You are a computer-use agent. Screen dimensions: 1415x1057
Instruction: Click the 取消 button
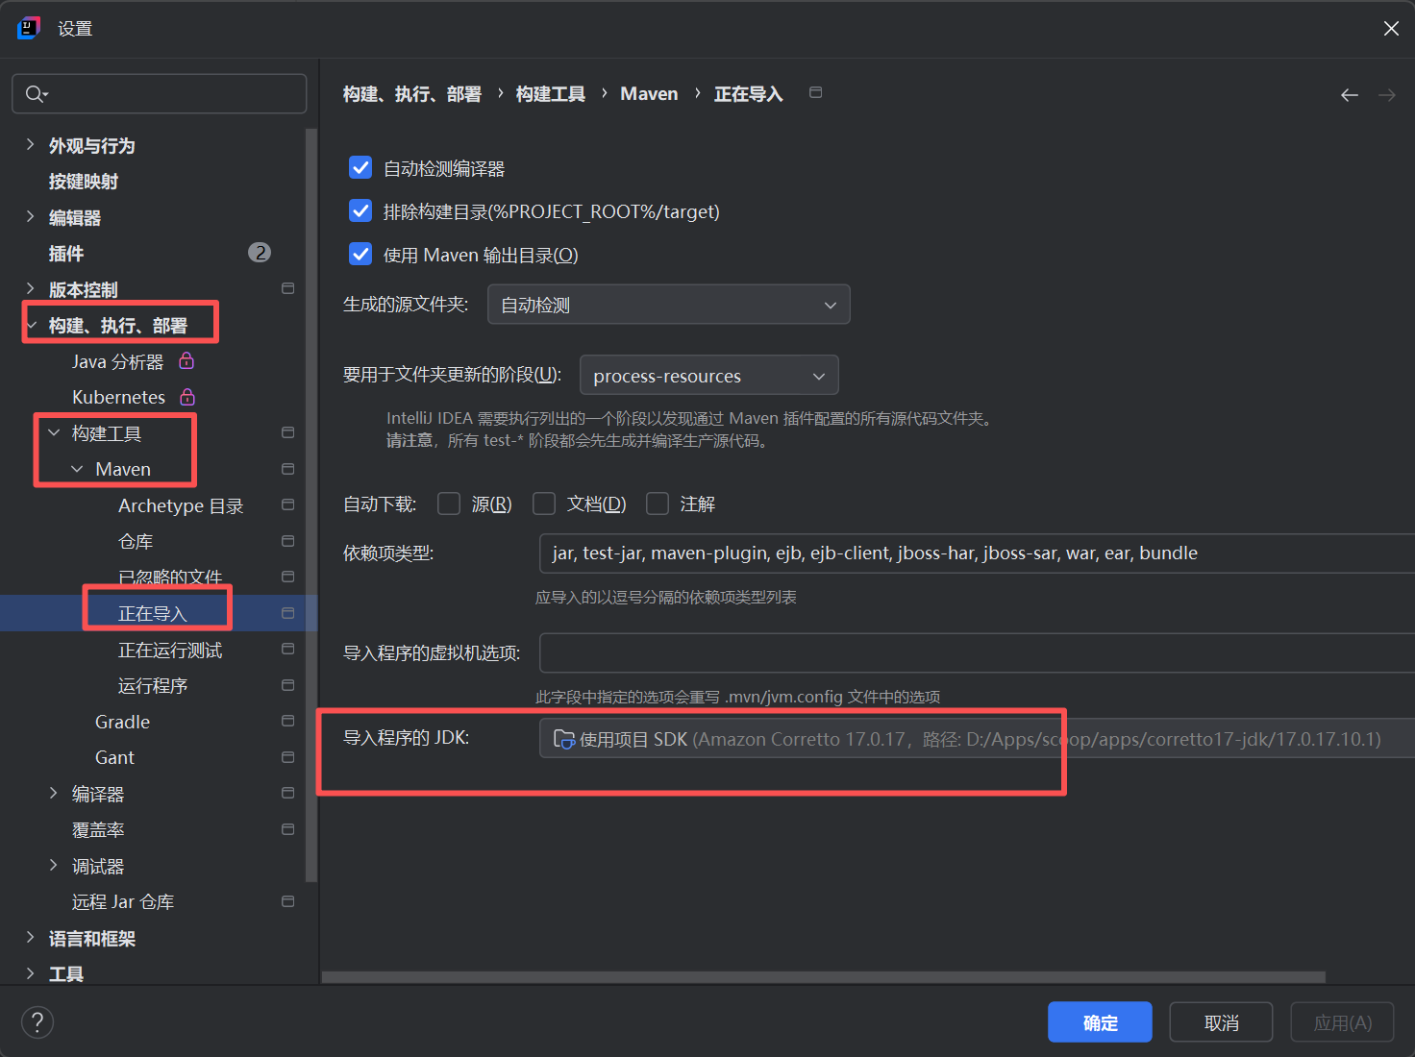[x=1221, y=1022]
